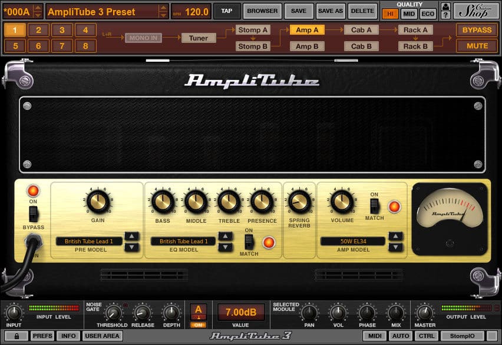This screenshot has height=345, width=502.
Task: Open the MIDI panel
Action: 375,336
